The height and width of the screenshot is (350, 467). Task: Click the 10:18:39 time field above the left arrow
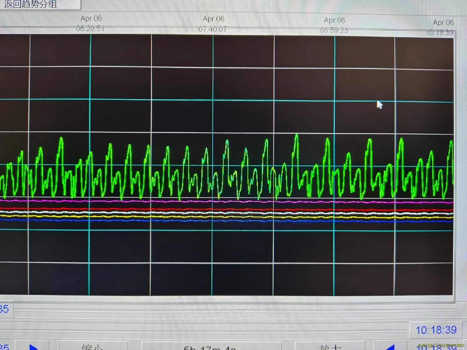click(436, 330)
